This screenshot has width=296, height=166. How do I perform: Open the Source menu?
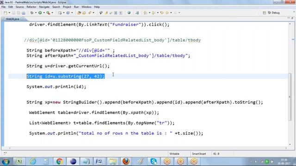pyautogui.click(x=19, y=7)
